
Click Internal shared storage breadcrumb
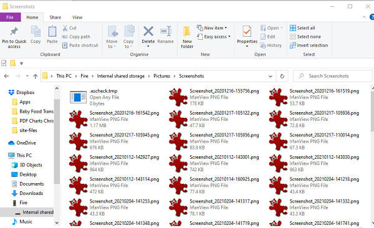pyautogui.click(x=121, y=76)
